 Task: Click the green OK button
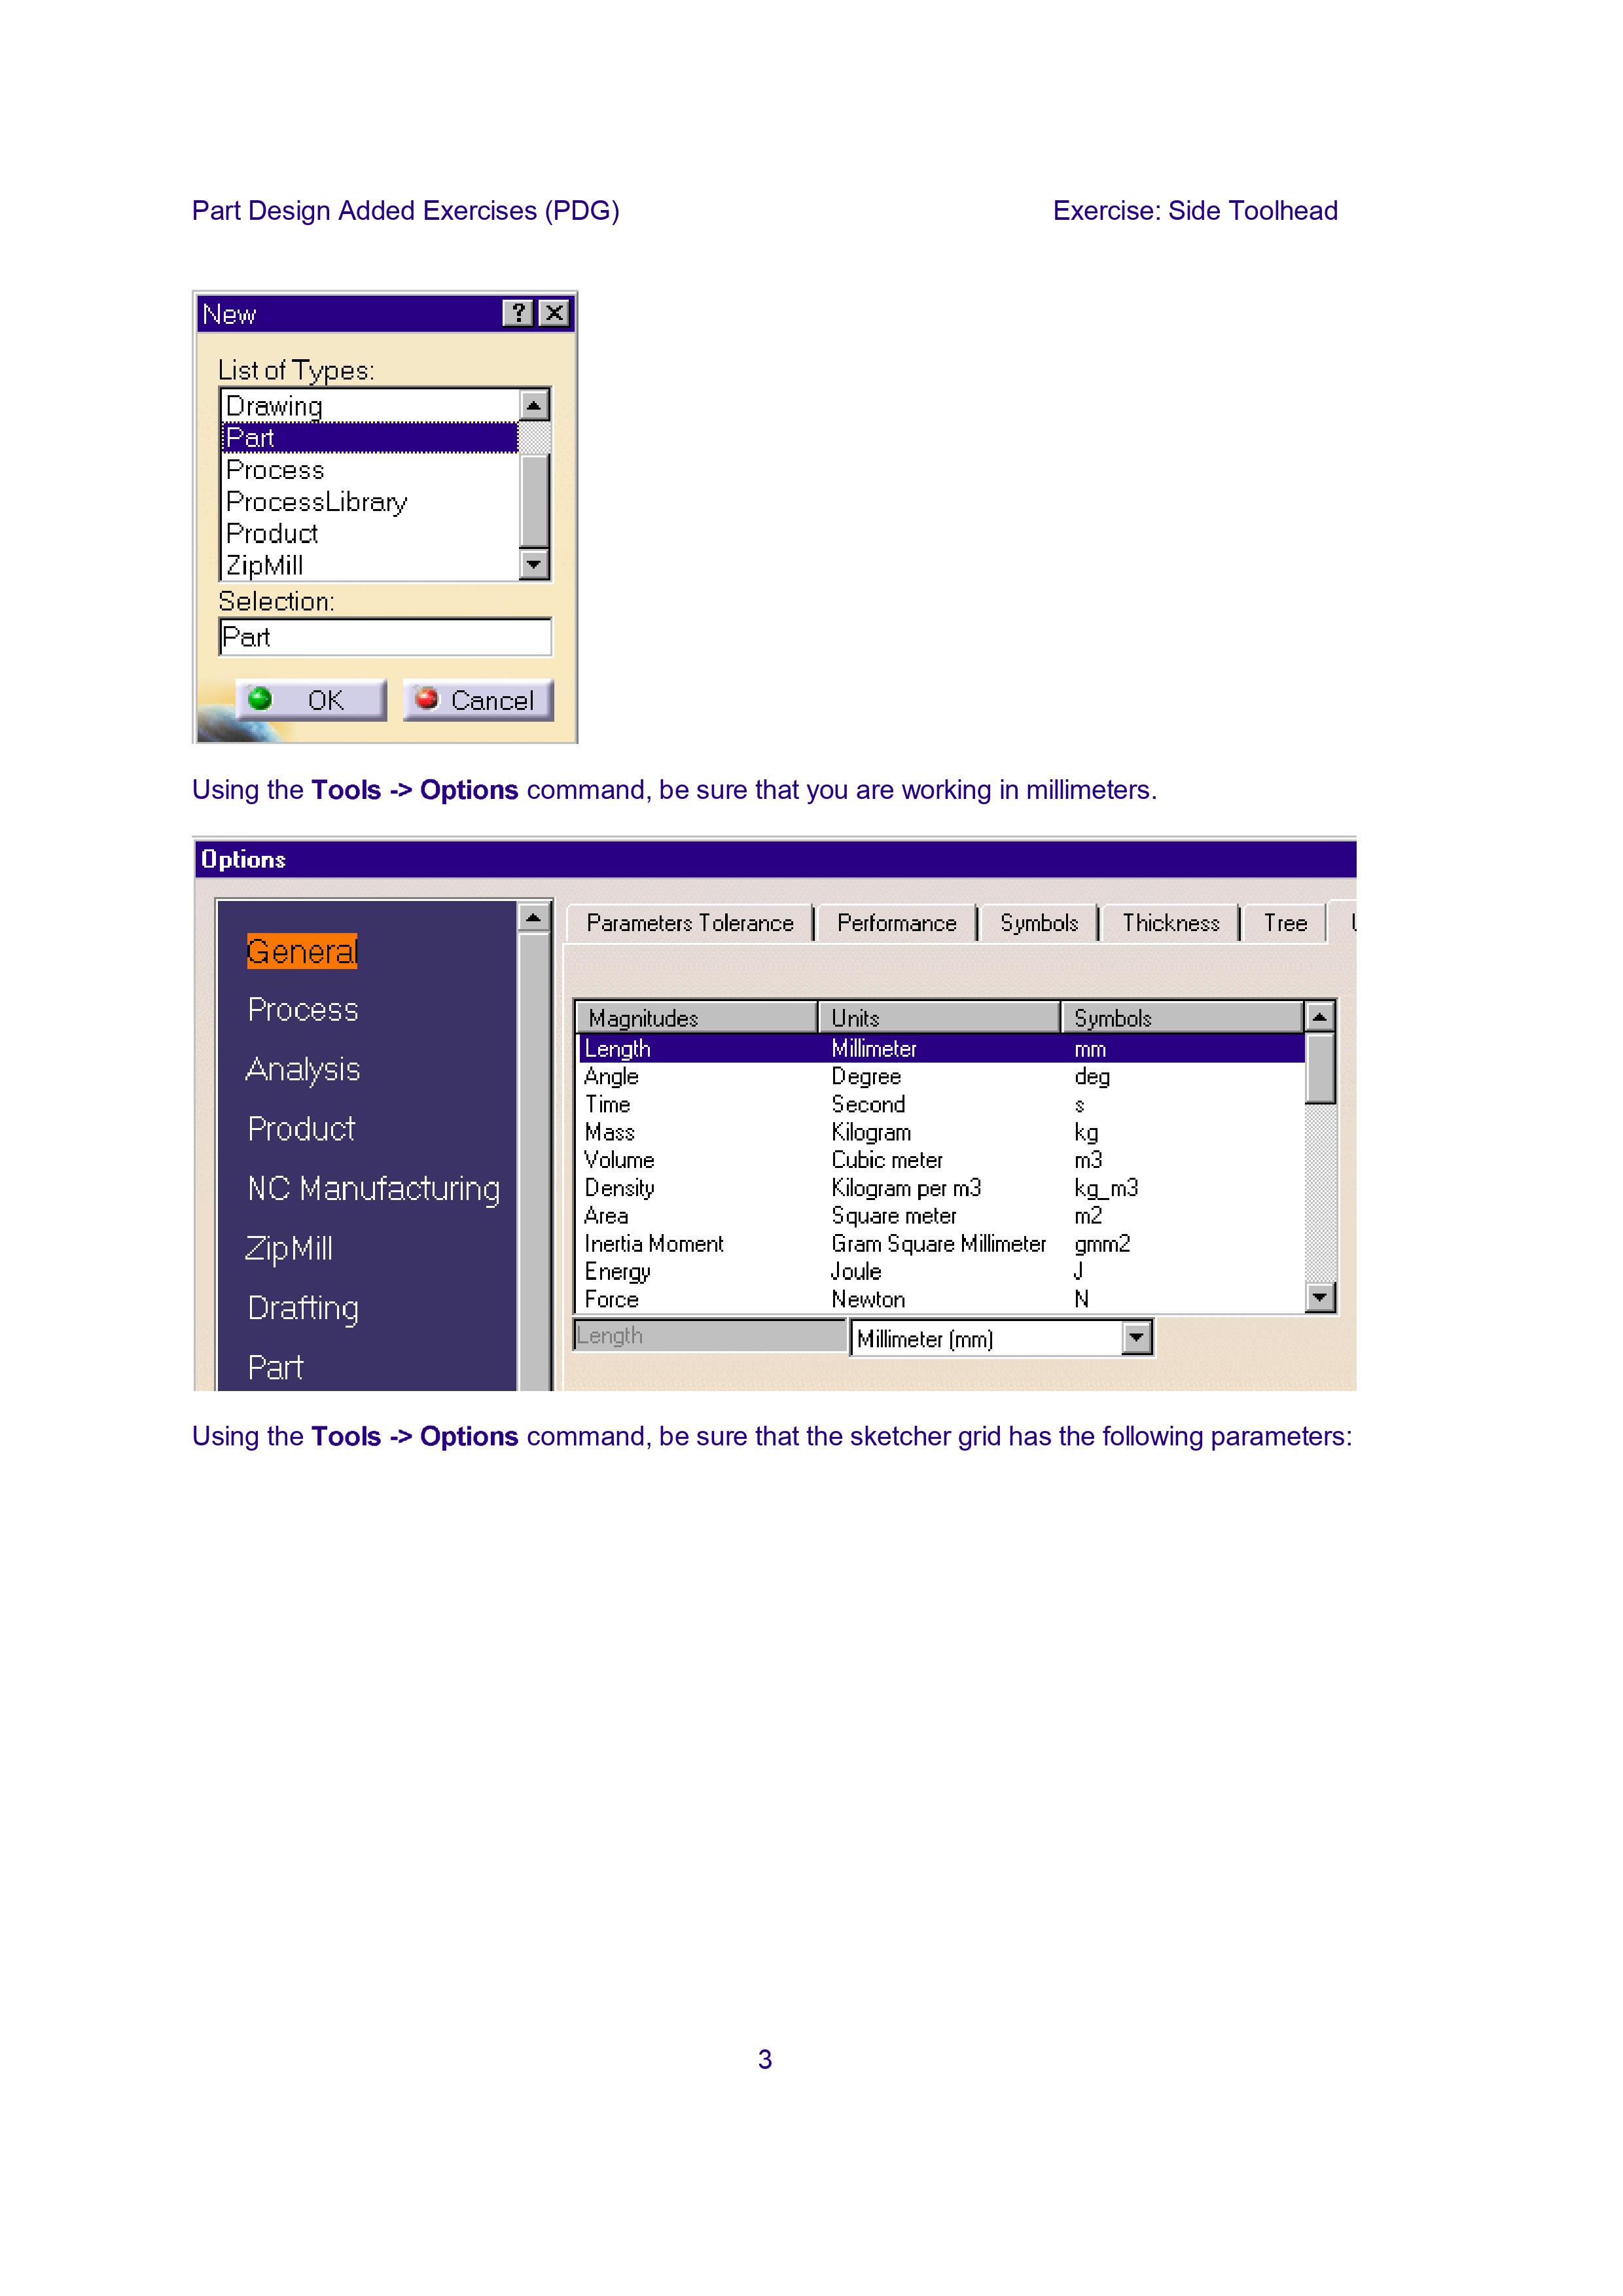pyautogui.click(x=311, y=700)
